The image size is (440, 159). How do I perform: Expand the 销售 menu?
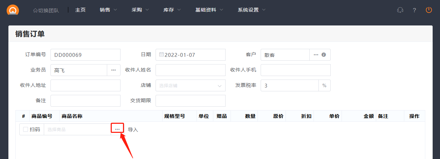tap(108, 10)
